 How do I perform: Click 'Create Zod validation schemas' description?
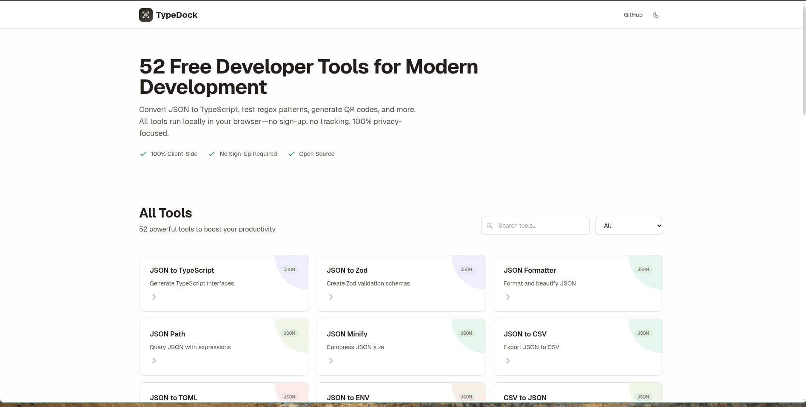[368, 283]
